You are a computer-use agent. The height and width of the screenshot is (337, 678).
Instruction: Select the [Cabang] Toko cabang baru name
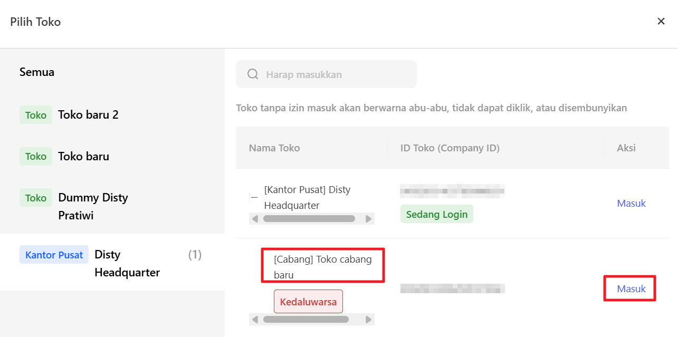point(322,267)
